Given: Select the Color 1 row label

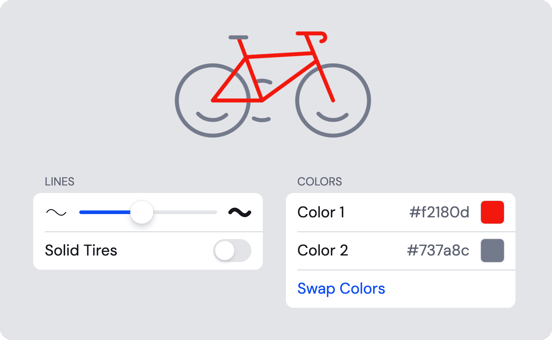Looking at the screenshot, I should coord(321,212).
